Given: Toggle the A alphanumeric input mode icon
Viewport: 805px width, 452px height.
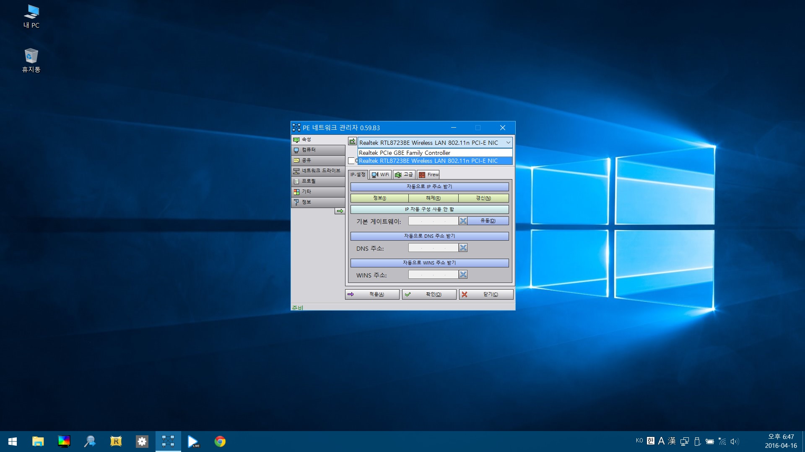Looking at the screenshot, I should point(661,441).
